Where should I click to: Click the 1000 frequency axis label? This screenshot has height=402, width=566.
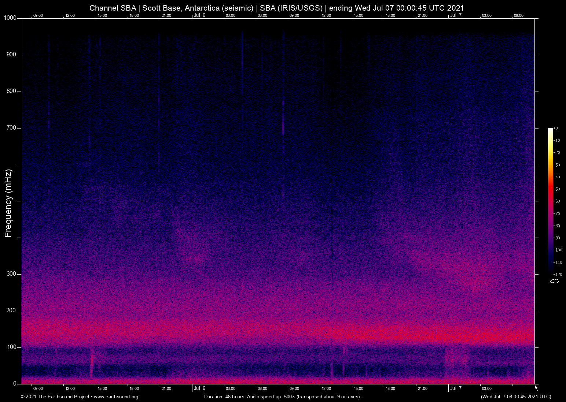[x=10, y=18]
